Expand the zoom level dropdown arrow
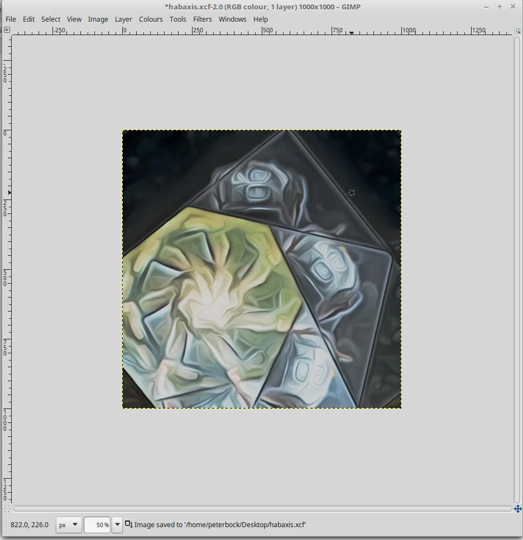The image size is (523, 540). 117,525
